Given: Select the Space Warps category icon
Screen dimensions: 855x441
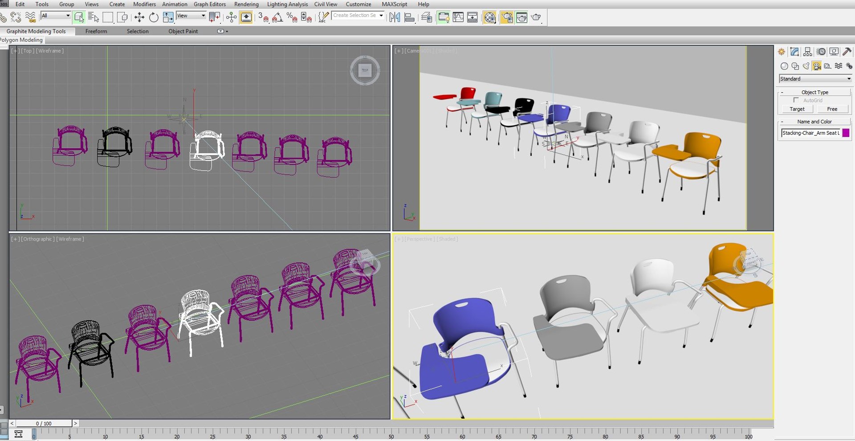Looking at the screenshot, I should [839, 66].
